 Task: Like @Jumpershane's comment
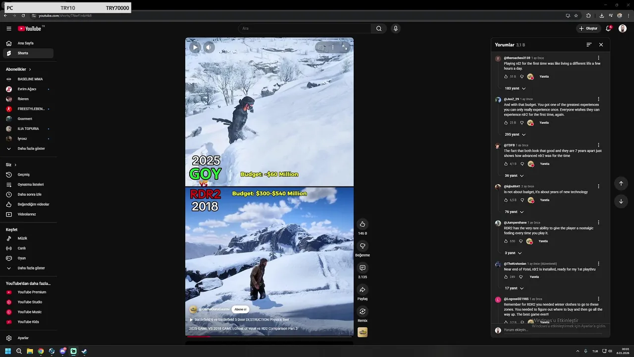tap(506, 241)
